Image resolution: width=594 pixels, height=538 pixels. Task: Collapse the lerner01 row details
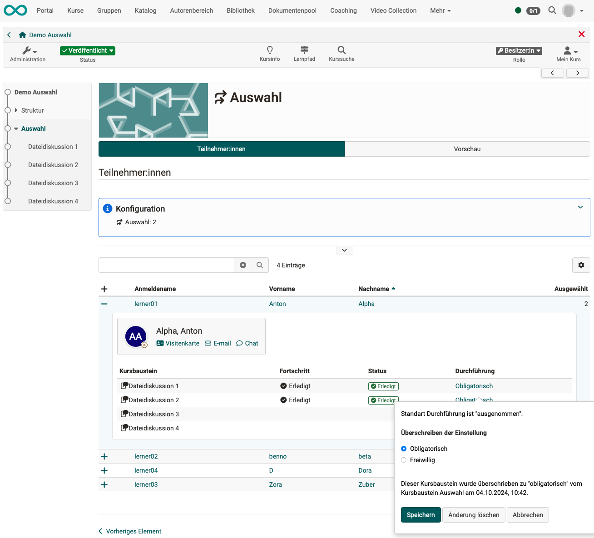click(104, 304)
